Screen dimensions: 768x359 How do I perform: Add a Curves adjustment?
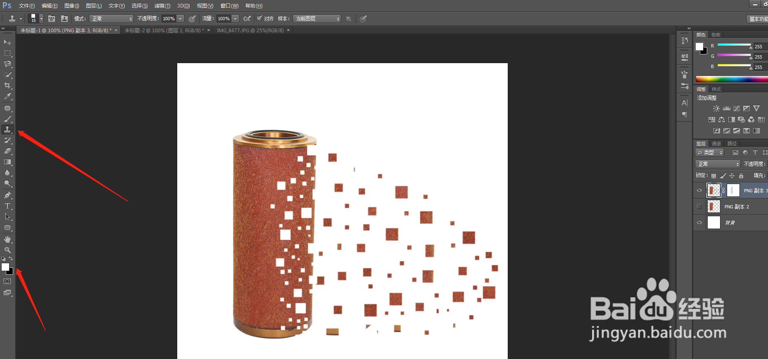(x=737, y=109)
